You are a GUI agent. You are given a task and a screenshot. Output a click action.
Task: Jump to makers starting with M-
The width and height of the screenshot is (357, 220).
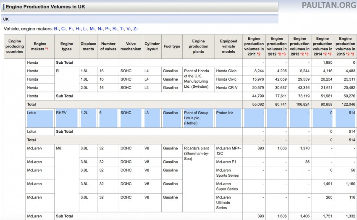[93, 29]
